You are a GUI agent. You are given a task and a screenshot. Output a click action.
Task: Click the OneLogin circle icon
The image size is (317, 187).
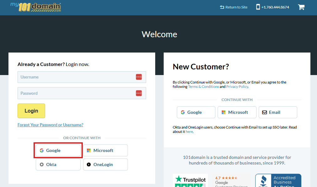coord(89,164)
